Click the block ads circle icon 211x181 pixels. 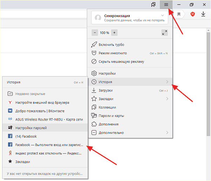tap(94, 61)
